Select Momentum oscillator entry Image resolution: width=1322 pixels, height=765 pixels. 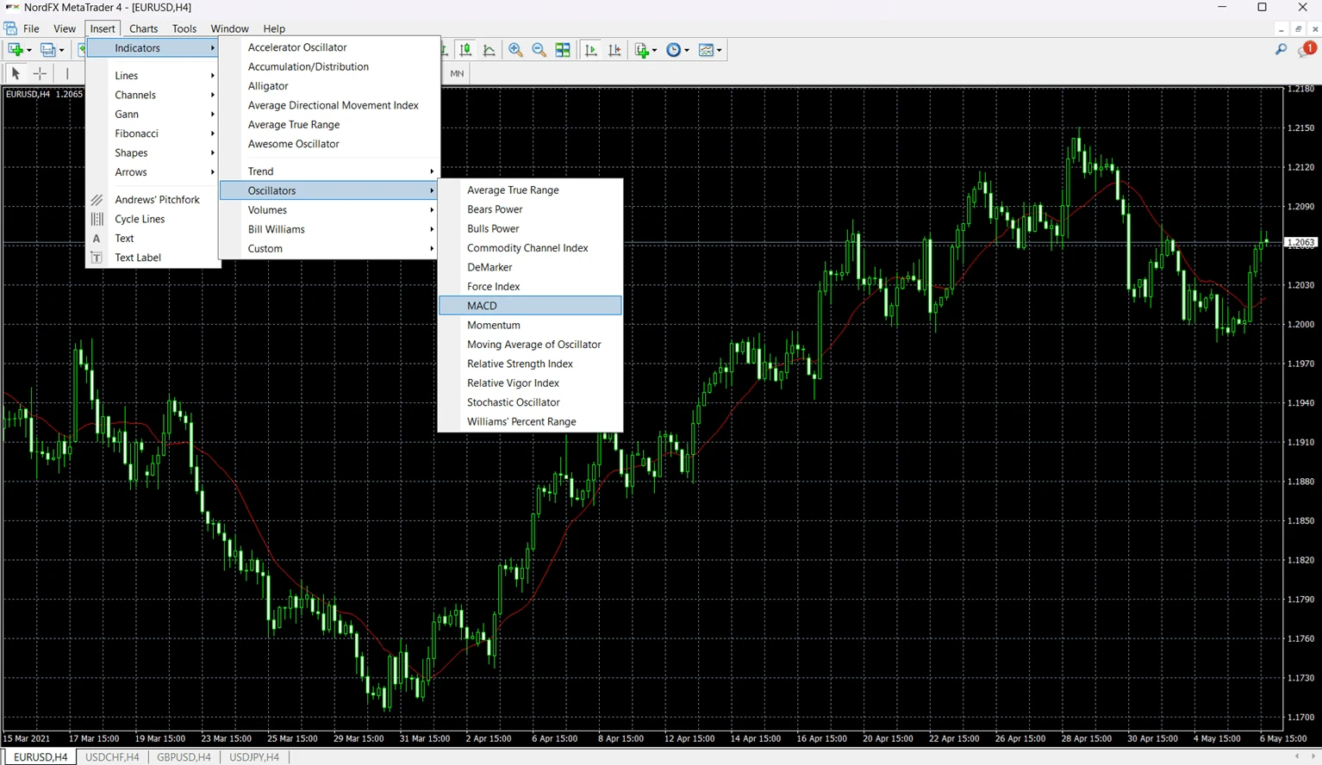pos(530,325)
